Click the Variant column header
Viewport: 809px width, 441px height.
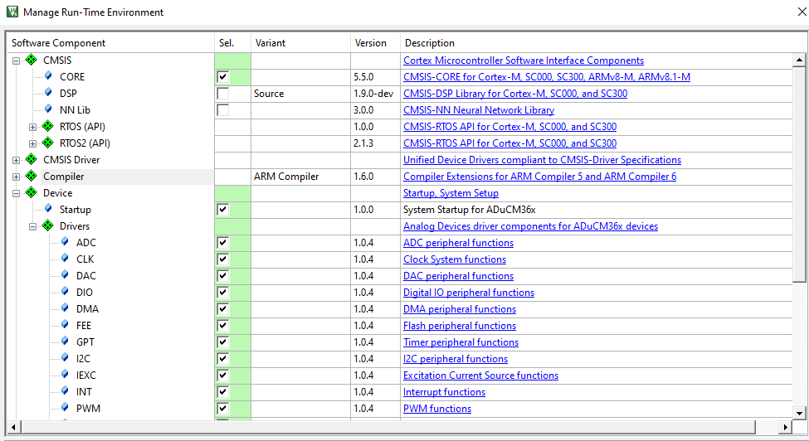click(x=301, y=43)
